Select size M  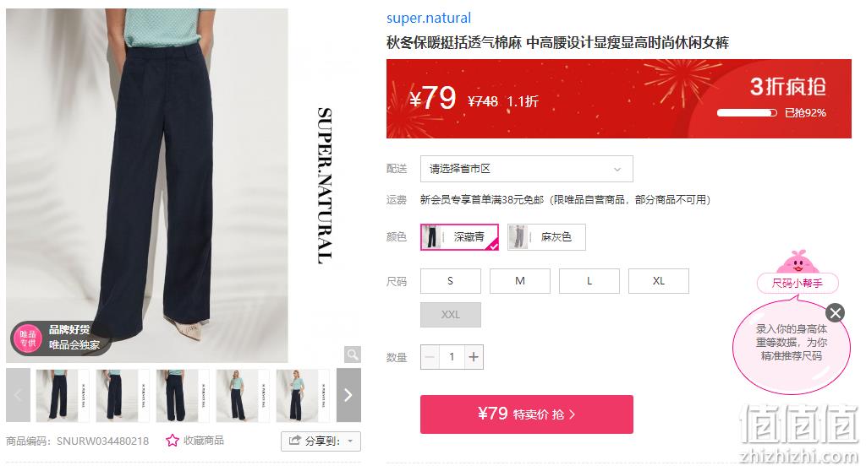(520, 281)
